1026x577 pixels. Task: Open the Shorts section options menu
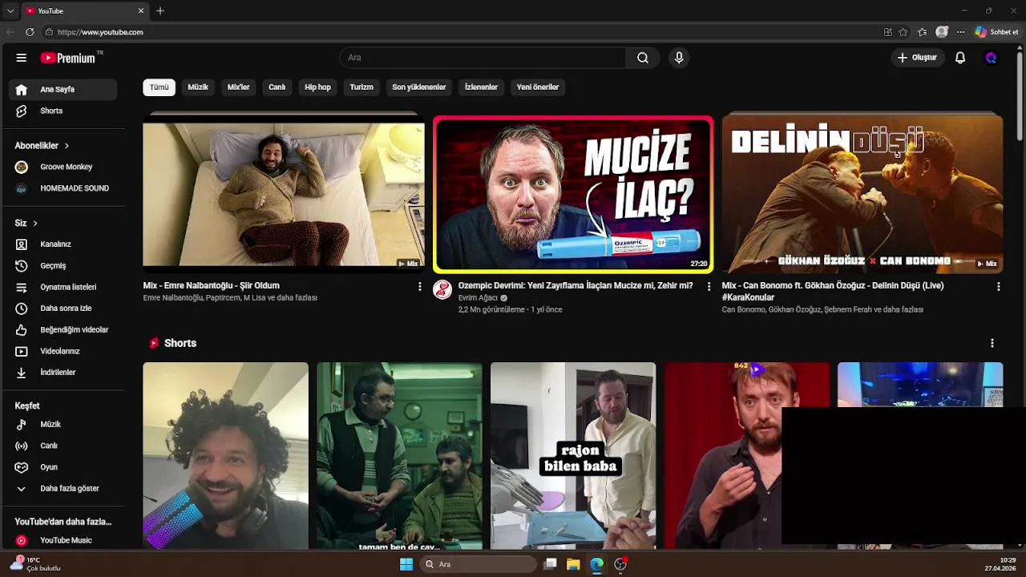click(x=992, y=343)
